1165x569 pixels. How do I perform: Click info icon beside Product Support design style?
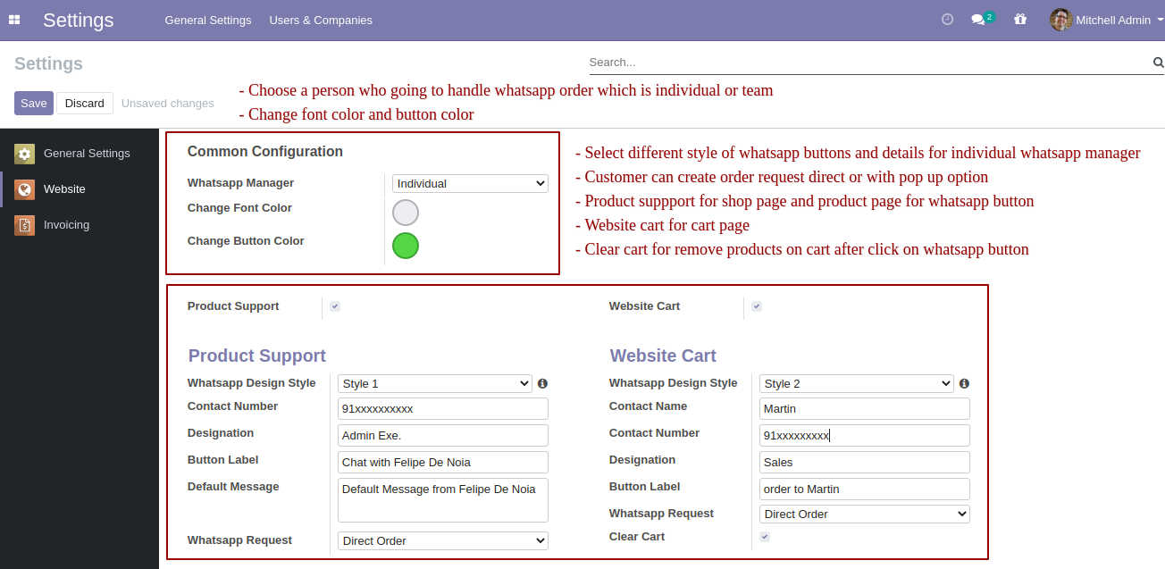coord(542,383)
